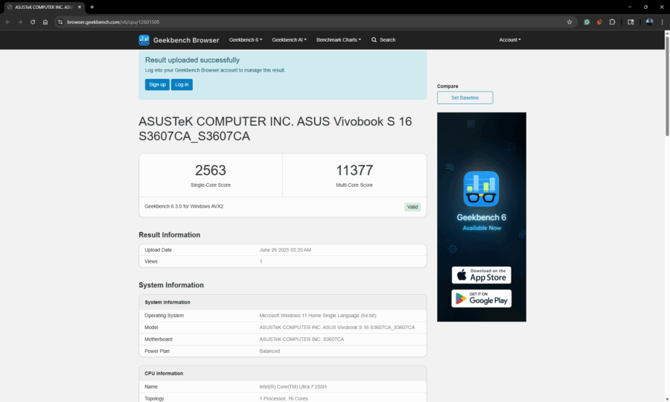Click the browser forward arrow
Screen dimensions: 670x402
pos(20,22)
